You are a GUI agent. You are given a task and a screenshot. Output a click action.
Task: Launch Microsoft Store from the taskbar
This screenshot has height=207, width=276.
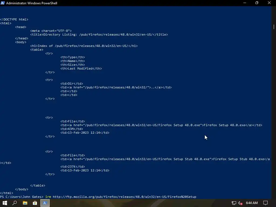pos(35,203)
